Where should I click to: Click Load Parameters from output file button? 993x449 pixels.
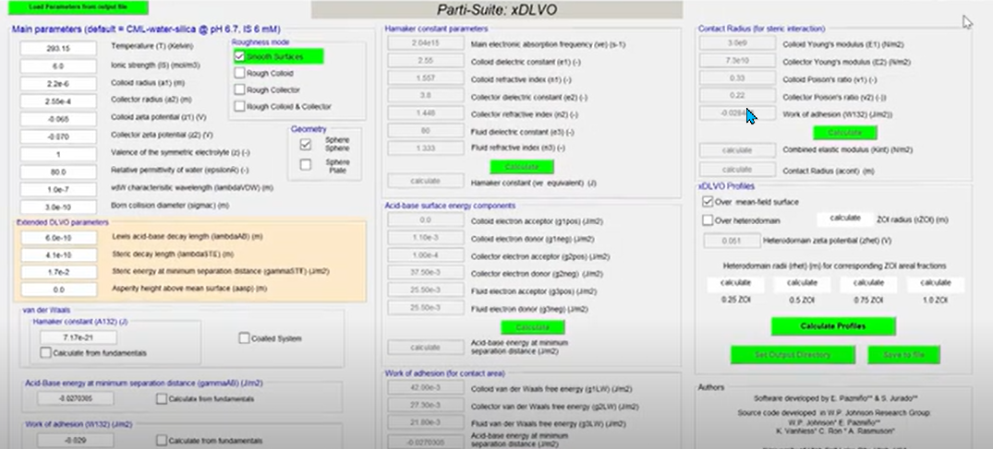(x=79, y=7)
